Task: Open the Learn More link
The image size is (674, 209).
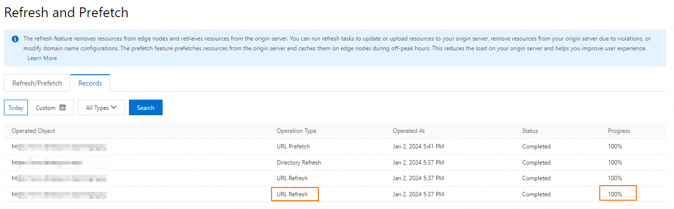Action: click(42, 58)
